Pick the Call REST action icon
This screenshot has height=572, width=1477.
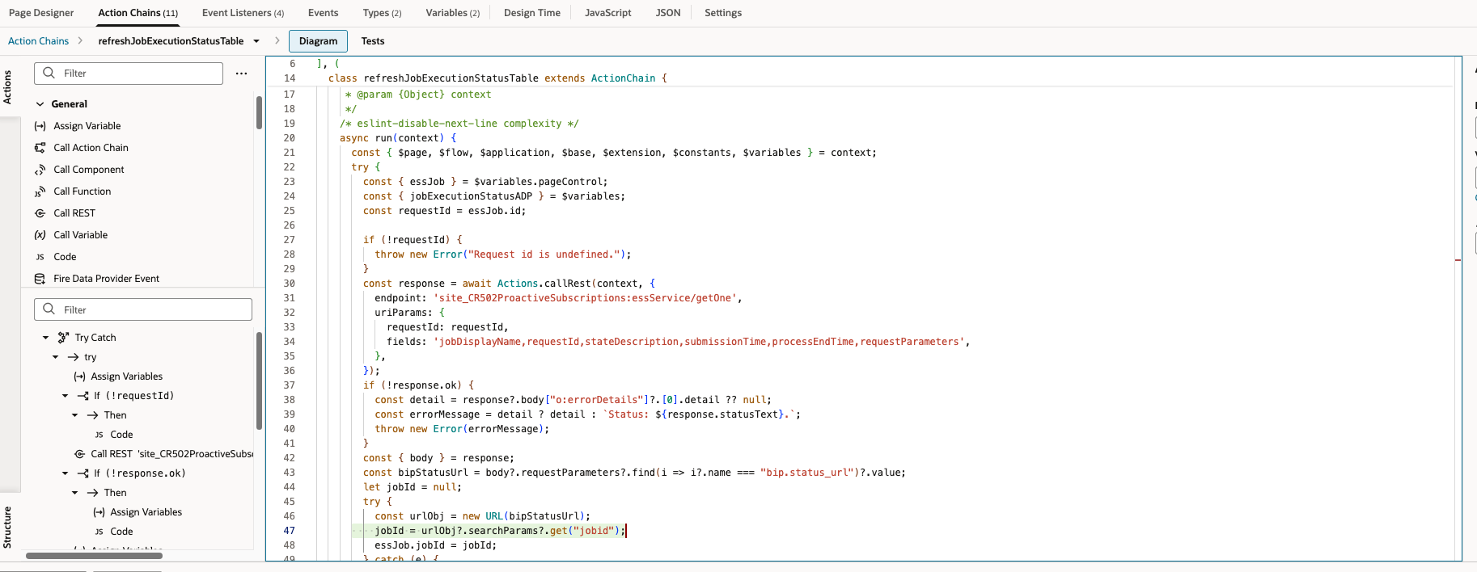(x=40, y=213)
